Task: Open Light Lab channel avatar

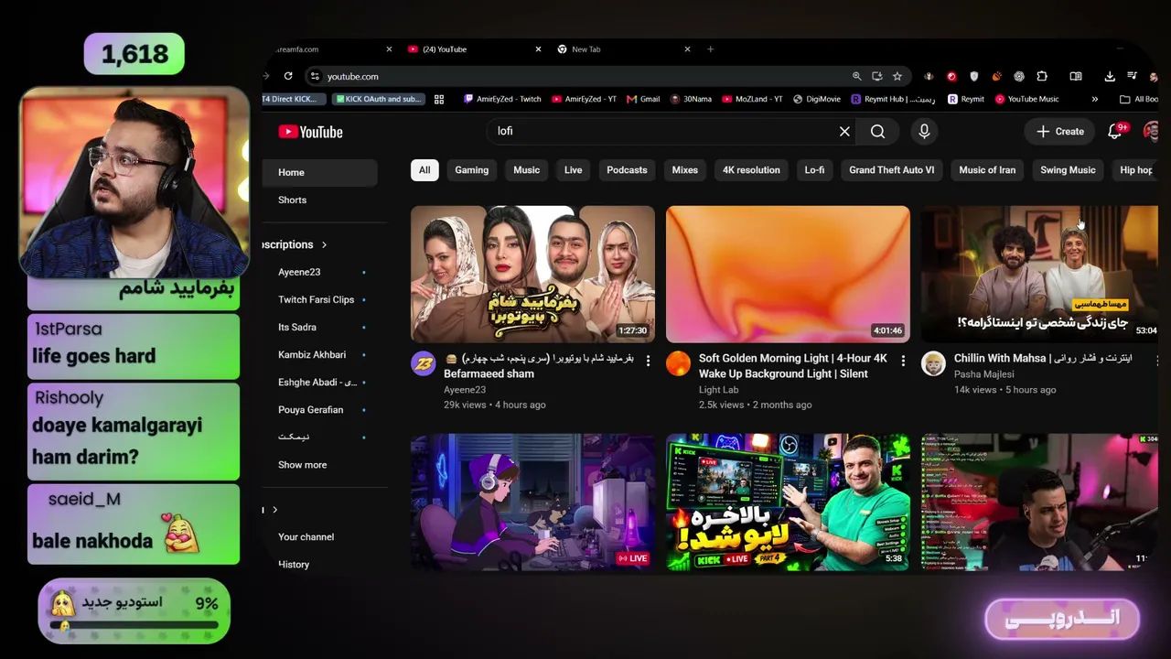Action: click(x=678, y=363)
